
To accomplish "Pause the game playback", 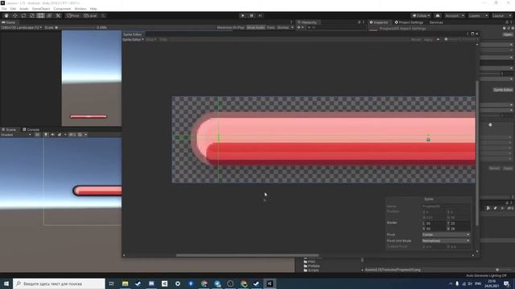I will [252, 15].
